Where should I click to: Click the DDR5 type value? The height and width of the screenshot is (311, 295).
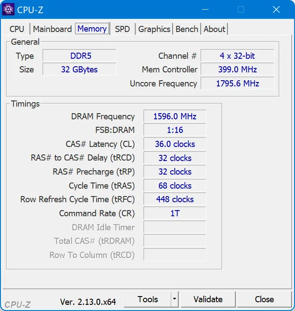click(x=79, y=56)
